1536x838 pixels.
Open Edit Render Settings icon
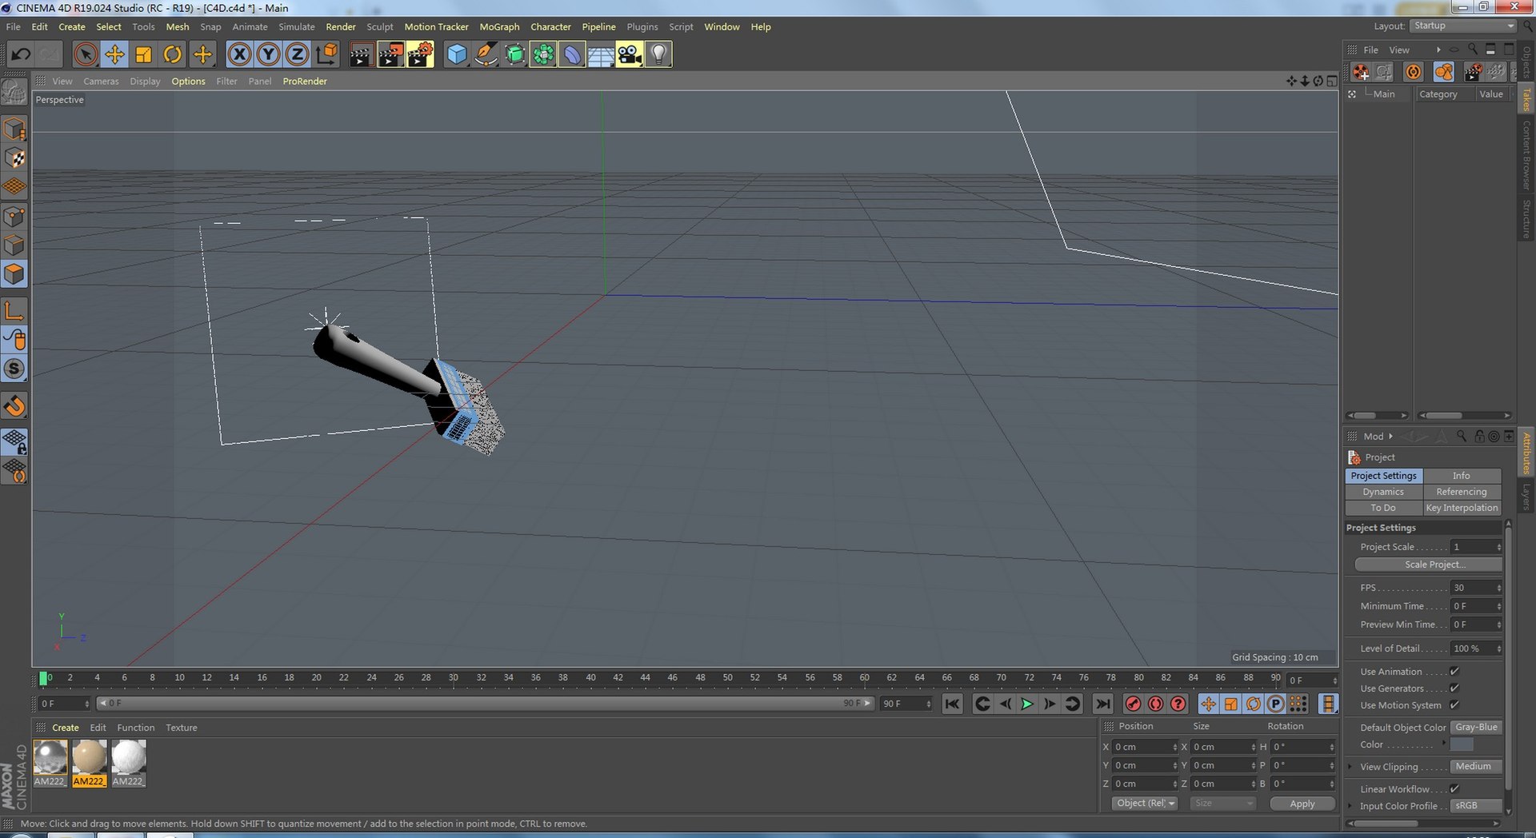[x=420, y=54]
